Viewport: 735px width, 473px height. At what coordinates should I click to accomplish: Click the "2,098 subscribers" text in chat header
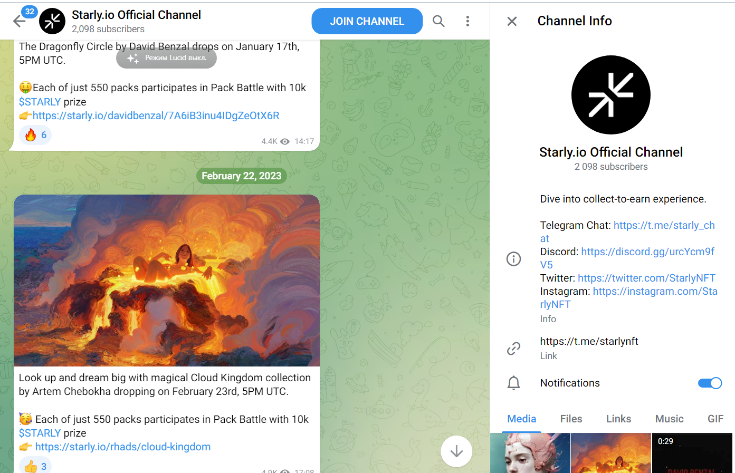[x=108, y=29]
